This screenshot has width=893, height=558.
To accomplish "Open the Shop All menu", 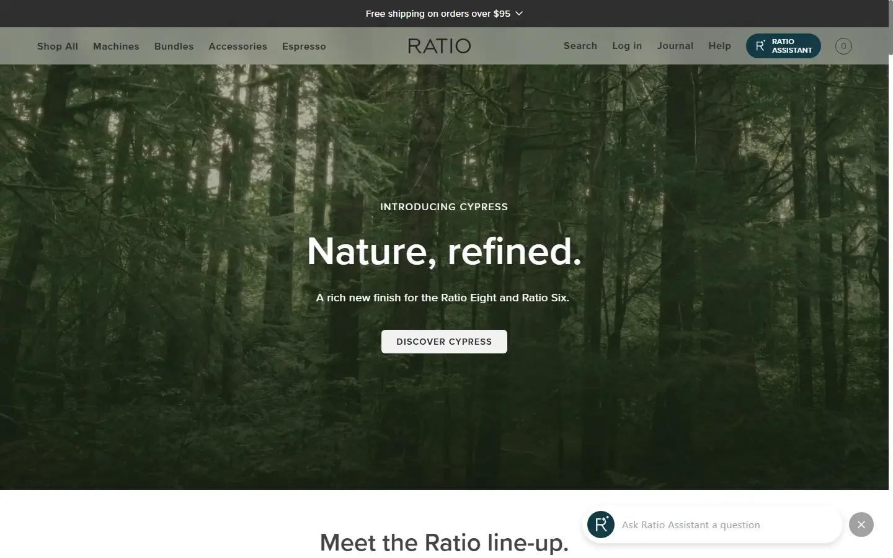I will (58, 46).
